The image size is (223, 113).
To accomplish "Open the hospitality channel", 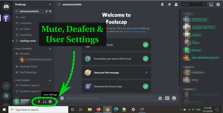I will [26, 35].
